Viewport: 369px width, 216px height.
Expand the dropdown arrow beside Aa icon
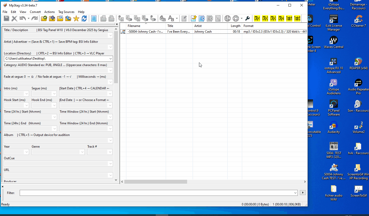coord(177,18)
